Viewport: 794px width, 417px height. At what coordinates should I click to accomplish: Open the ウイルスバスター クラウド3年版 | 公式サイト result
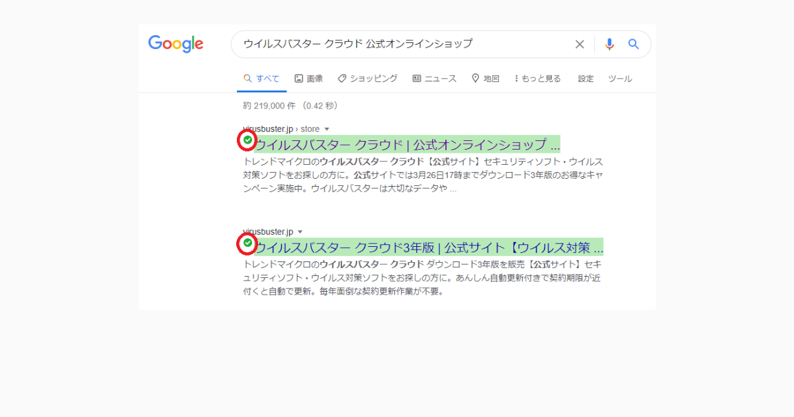tap(429, 248)
